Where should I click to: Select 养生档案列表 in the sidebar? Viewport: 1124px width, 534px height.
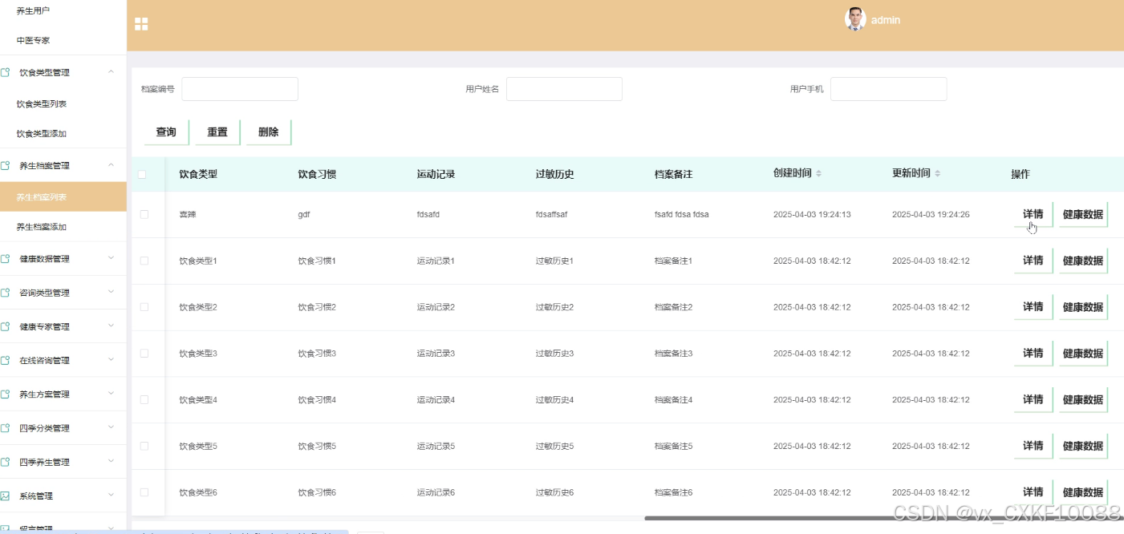coord(63,196)
